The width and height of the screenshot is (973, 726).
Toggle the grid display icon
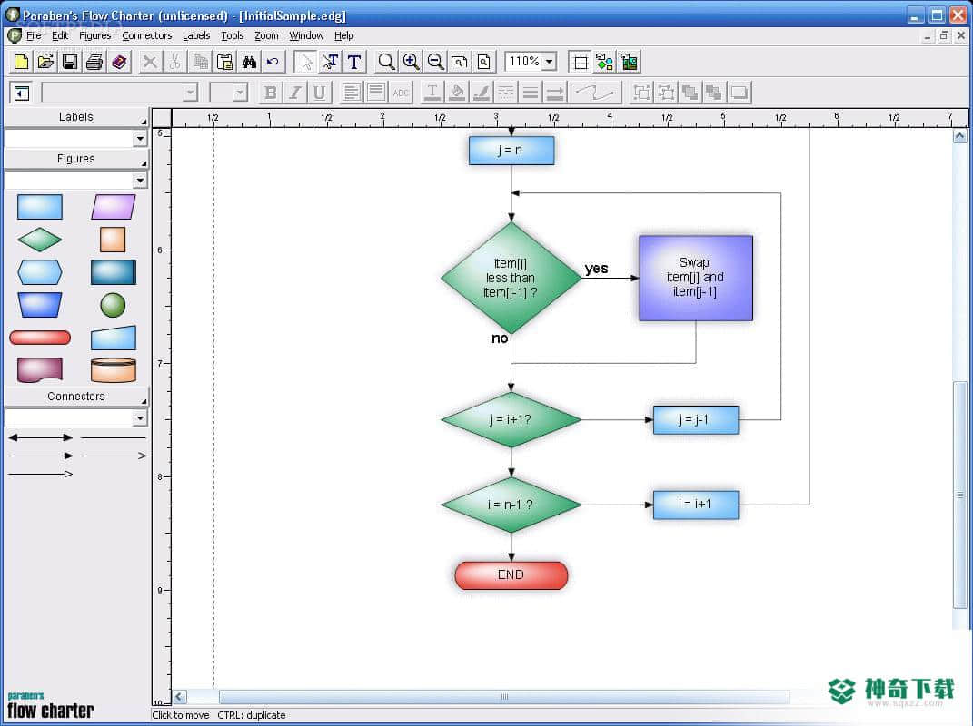click(x=581, y=62)
